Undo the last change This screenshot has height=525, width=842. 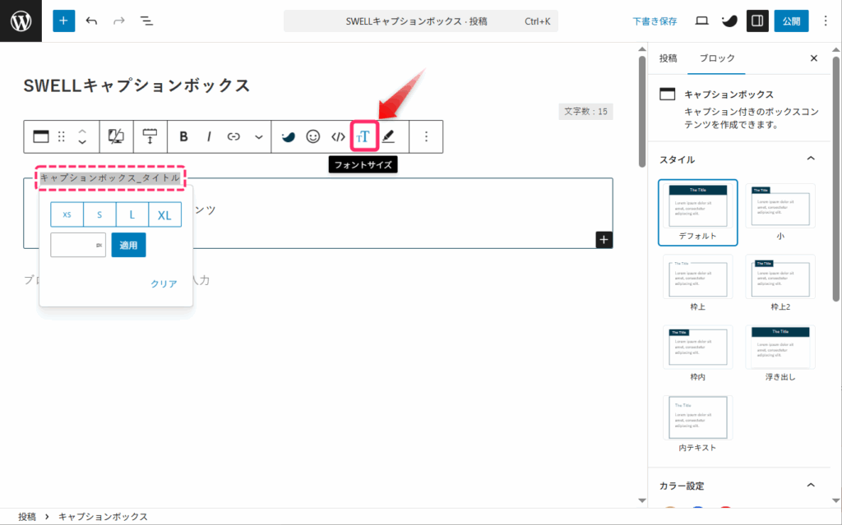pos(92,21)
